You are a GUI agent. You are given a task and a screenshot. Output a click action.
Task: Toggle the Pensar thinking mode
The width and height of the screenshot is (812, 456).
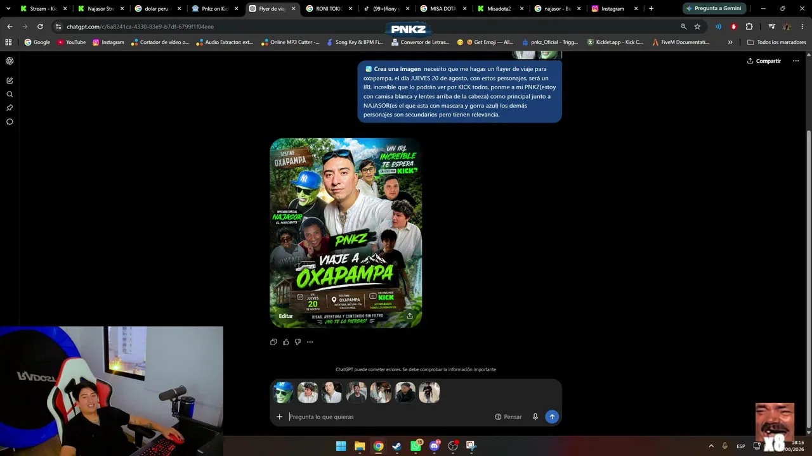tap(508, 417)
